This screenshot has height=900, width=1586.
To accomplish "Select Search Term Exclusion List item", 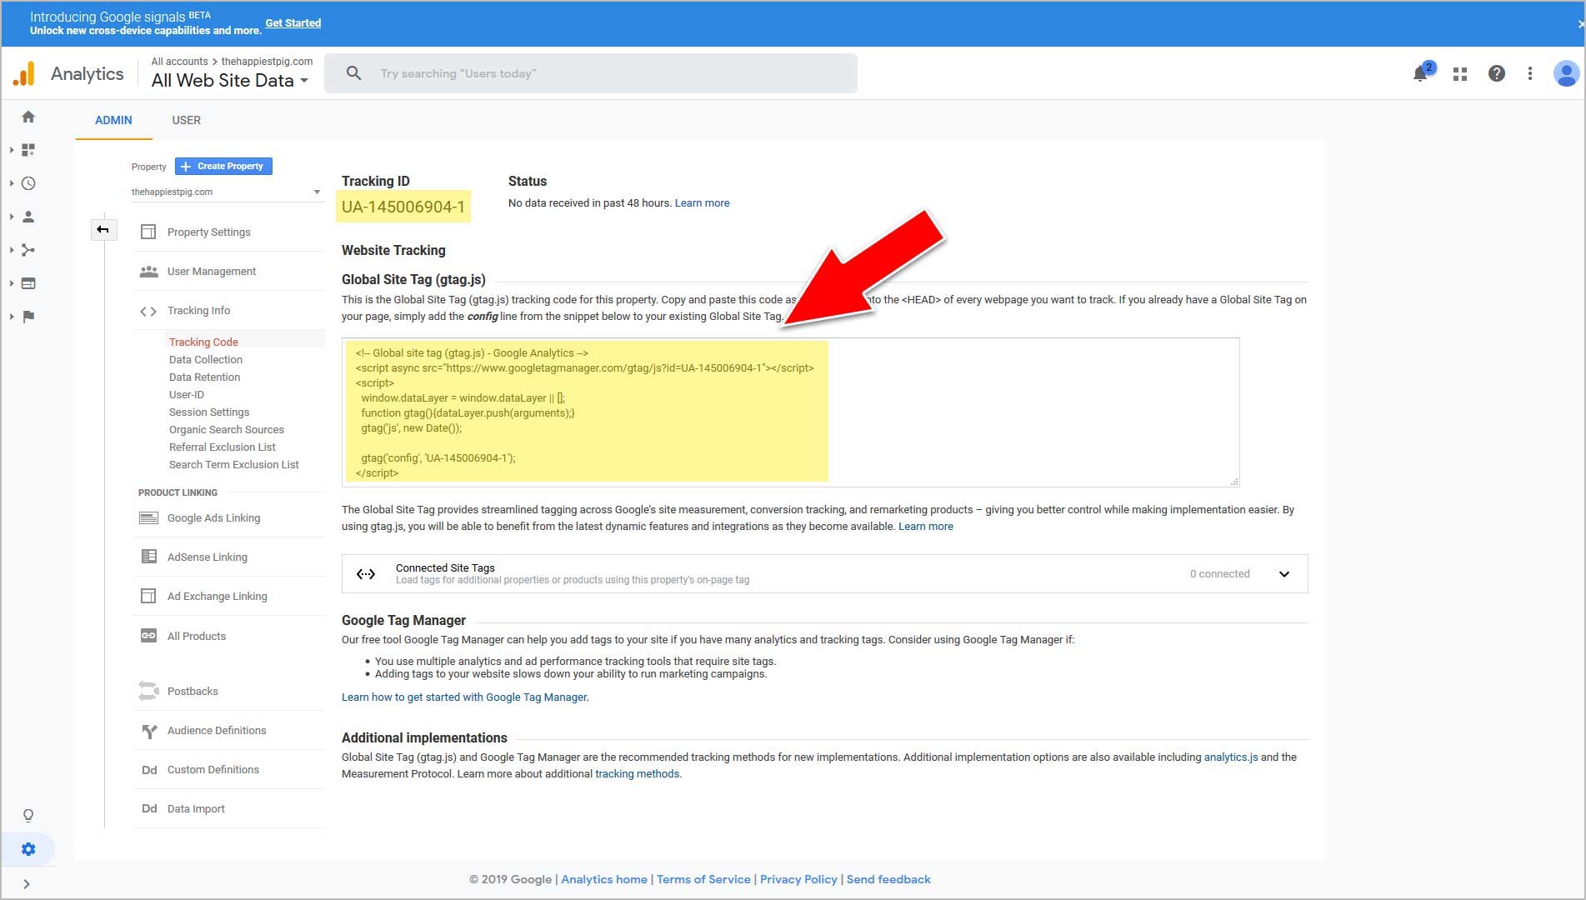I will point(234,464).
